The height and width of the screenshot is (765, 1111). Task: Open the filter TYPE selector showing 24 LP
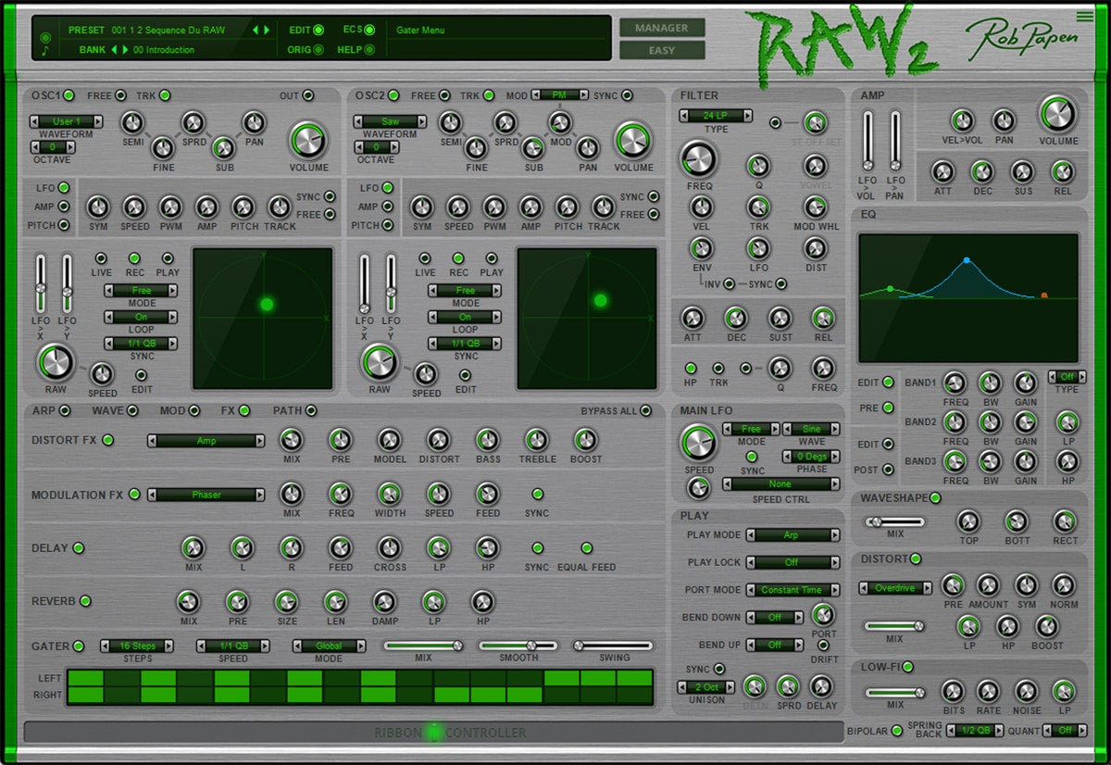pos(716,117)
